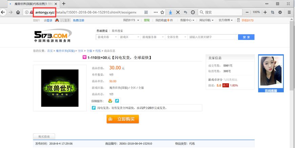Screen dimensions: 295x148
Task: Select the 简单搜索 tab
Action: [117, 31]
